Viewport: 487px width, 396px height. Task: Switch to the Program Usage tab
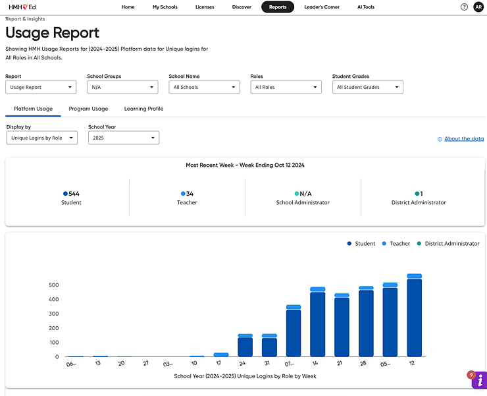click(88, 109)
